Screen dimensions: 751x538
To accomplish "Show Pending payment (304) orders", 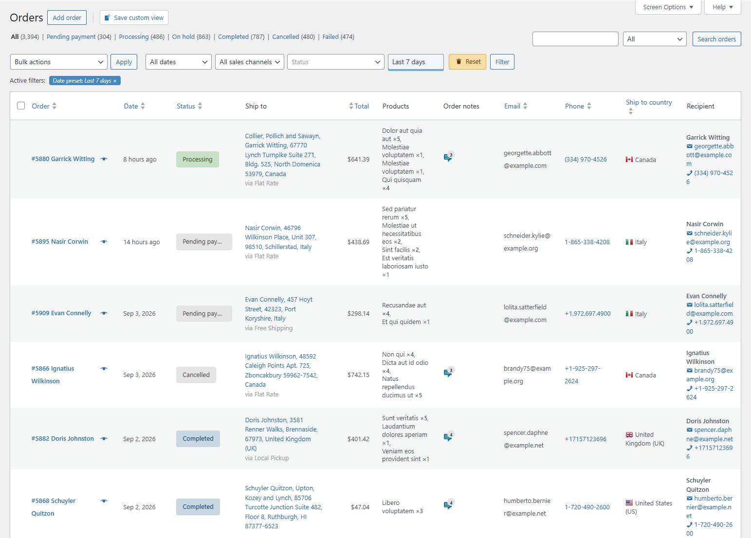I will point(79,37).
